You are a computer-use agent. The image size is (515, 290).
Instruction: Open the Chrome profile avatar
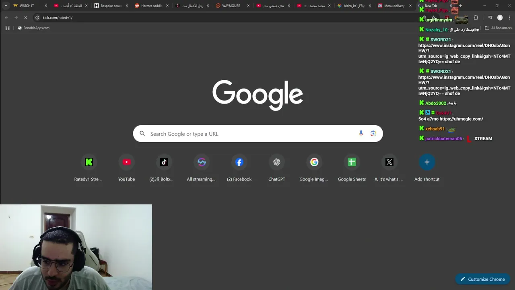(500, 18)
